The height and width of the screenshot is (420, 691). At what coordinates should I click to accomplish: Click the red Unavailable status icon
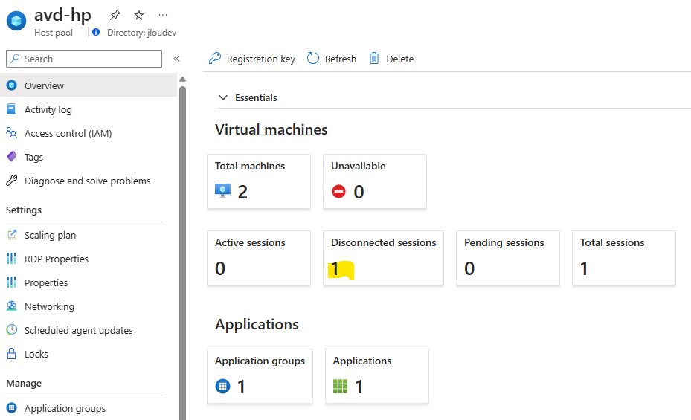(x=338, y=192)
